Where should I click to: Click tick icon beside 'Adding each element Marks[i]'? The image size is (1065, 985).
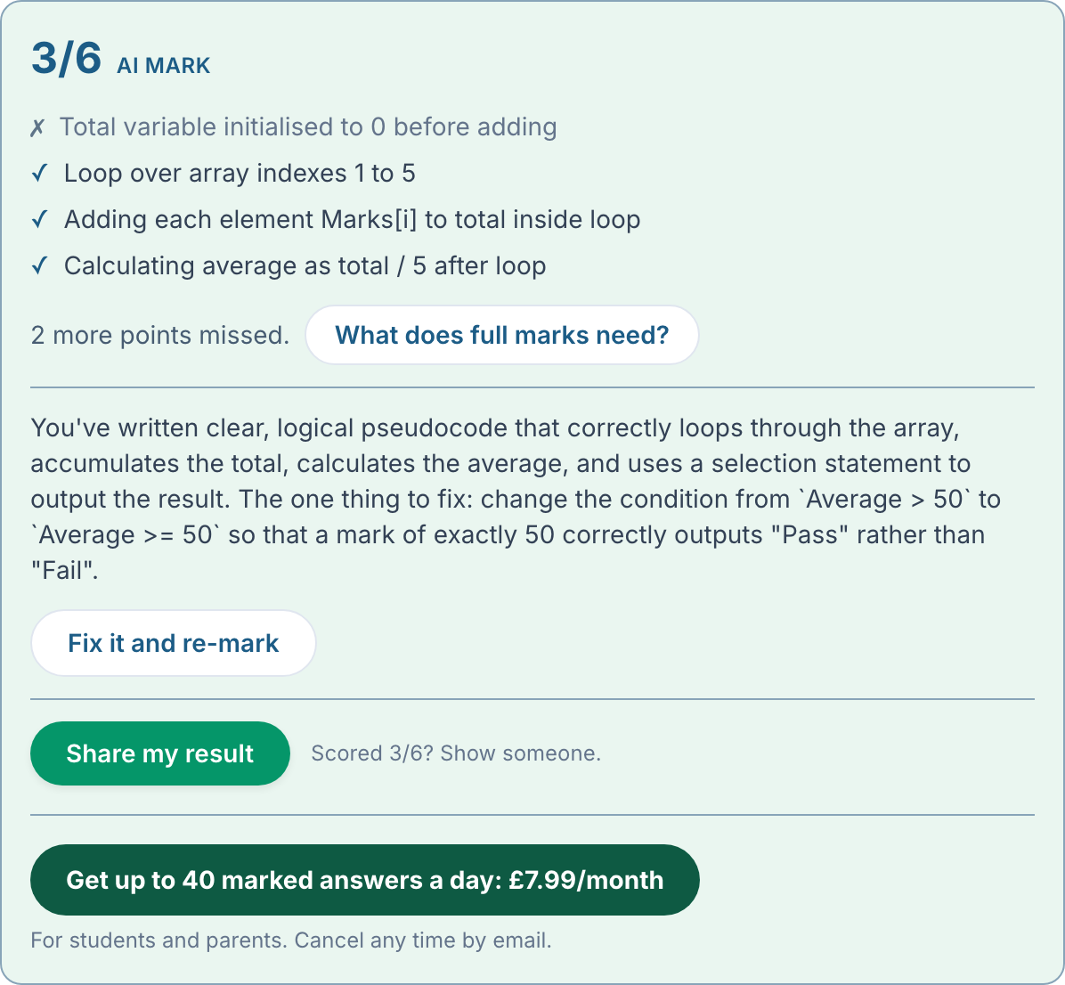point(39,219)
